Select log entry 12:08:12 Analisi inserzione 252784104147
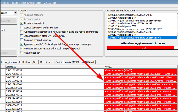The width and height of the screenshot is (178, 112). 142,23
